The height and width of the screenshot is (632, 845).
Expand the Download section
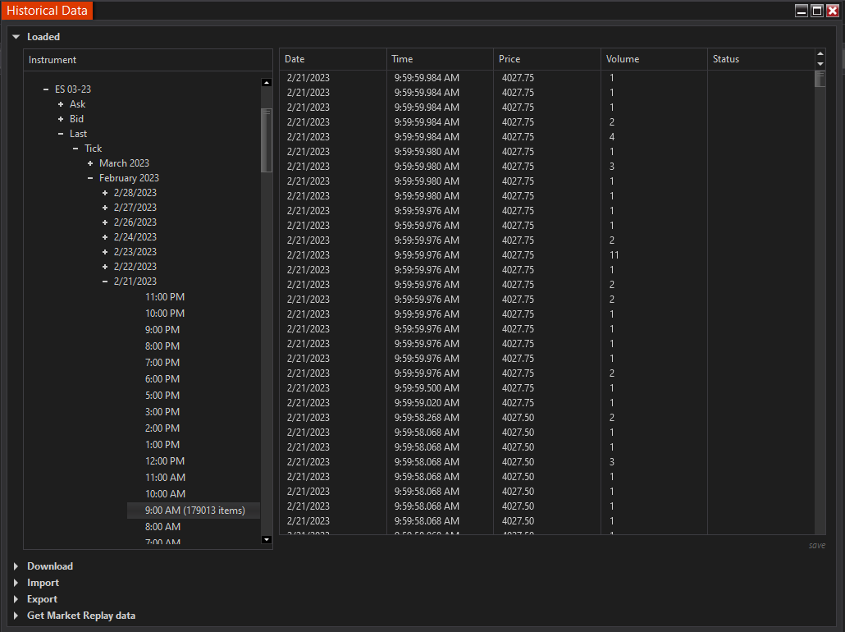pos(16,566)
